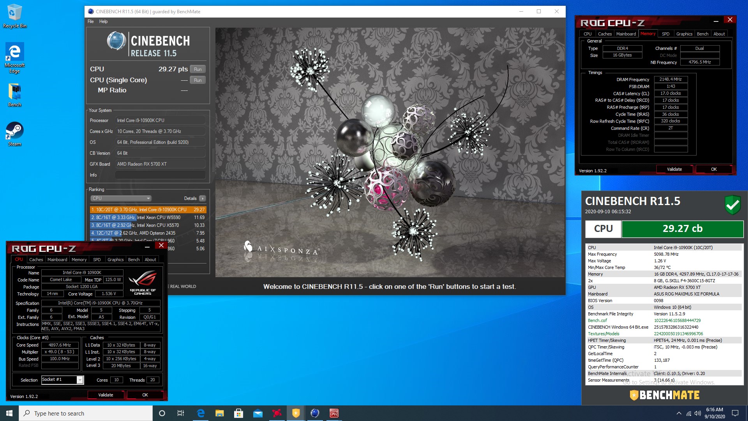
Task: Open the Action Center notifications icon
Action: tap(735, 413)
